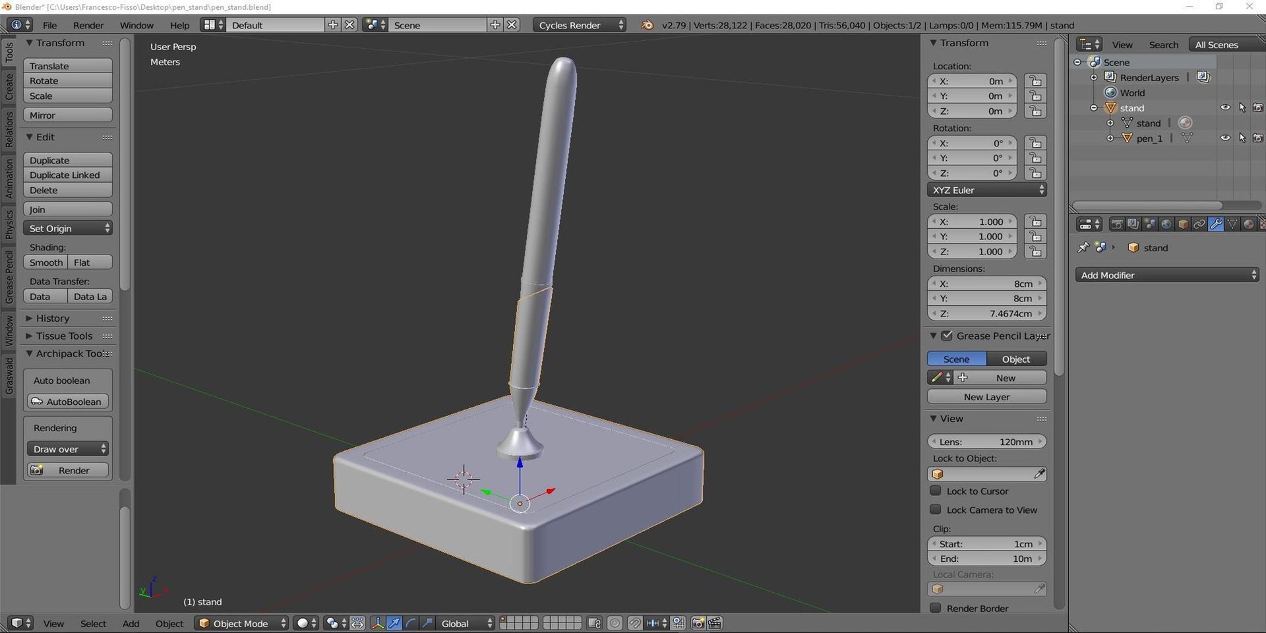The width and height of the screenshot is (1266, 633).
Task: Open the mesh Data triangle tab
Action: (x=1232, y=224)
